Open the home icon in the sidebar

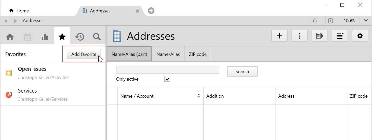10,37
